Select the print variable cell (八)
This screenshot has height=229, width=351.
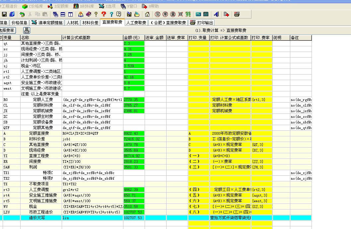198,212
